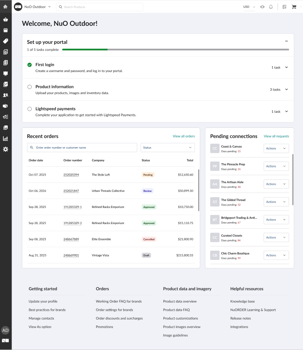Click the setup tasks progress bar
Viewport: 303px width, 350px height.
pos(175,50)
